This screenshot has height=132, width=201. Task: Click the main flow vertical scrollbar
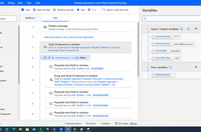click(138, 49)
